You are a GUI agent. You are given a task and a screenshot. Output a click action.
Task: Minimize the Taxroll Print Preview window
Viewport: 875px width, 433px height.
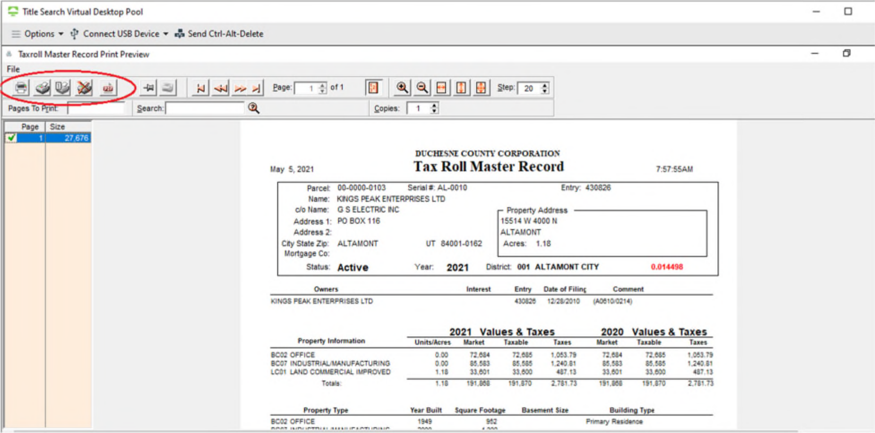(814, 53)
